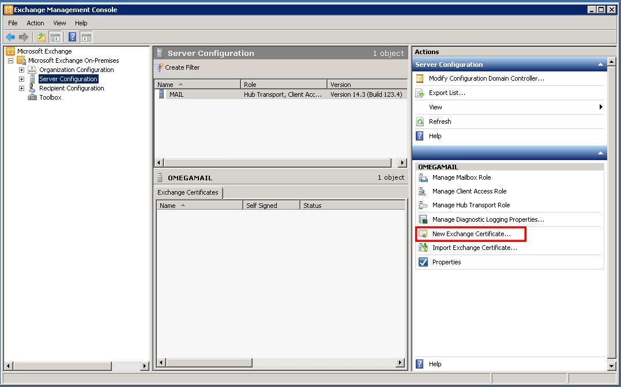Image resolution: width=621 pixels, height=387 pixels.
Task: Click up arrow of Actions pane scrollbar
Action: click(x=611, y=62)
